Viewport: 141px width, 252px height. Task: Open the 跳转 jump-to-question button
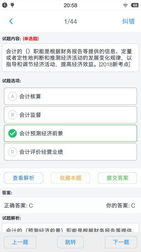coord(70,242)
